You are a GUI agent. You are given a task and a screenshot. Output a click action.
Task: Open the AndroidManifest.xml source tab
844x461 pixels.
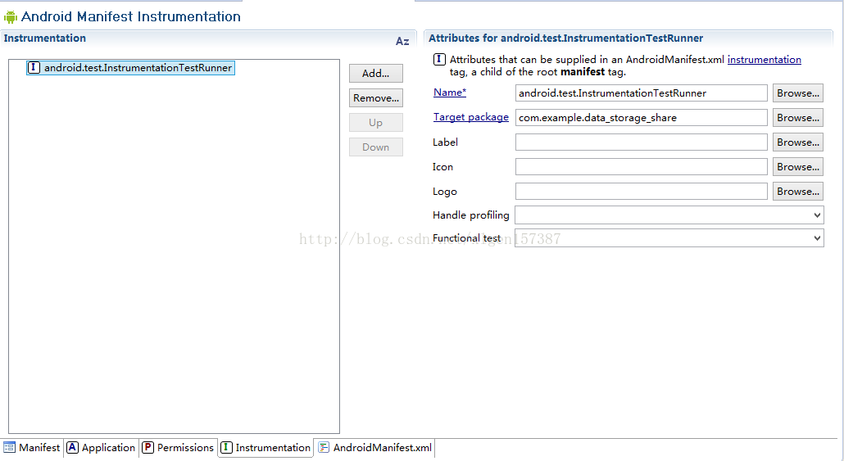point(375,448)
